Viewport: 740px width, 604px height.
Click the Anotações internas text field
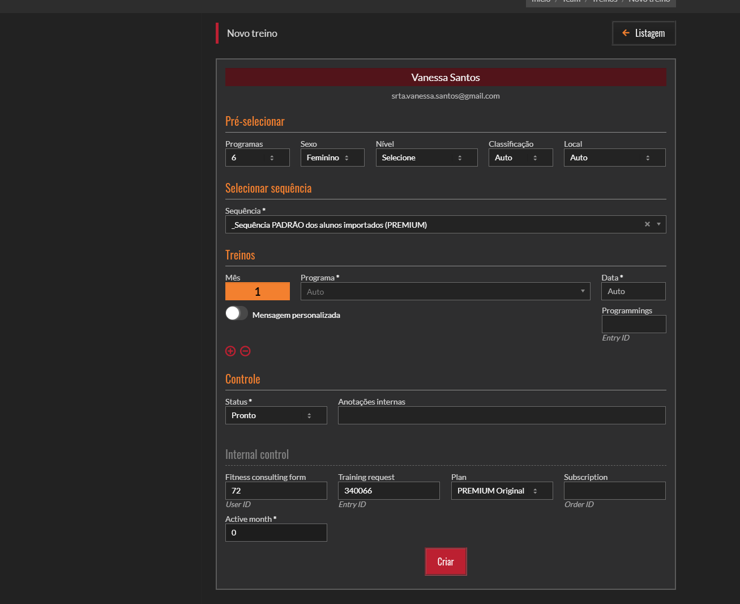(x=502, y=415)
